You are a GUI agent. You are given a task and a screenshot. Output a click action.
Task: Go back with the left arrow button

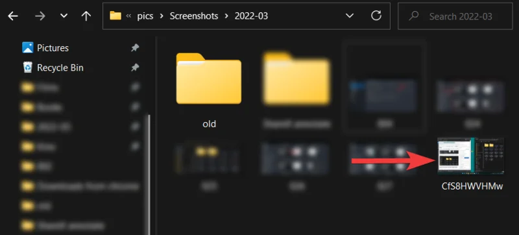pos(13,16)
